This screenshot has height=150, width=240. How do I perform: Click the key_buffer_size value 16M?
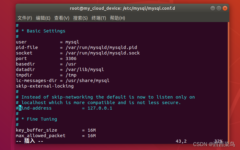92,130
